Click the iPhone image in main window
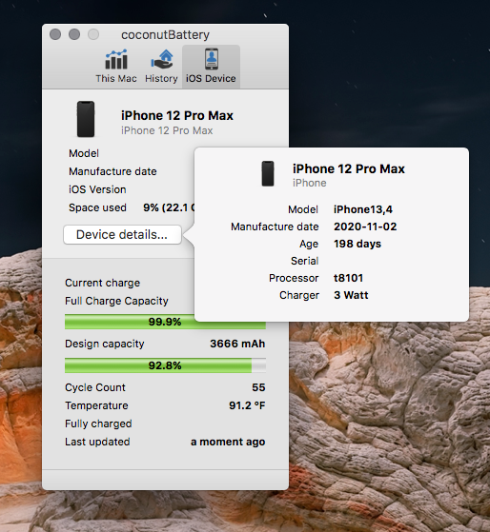Image resolution: width=490 pixels, height=532 pixels. pos(86,119)
